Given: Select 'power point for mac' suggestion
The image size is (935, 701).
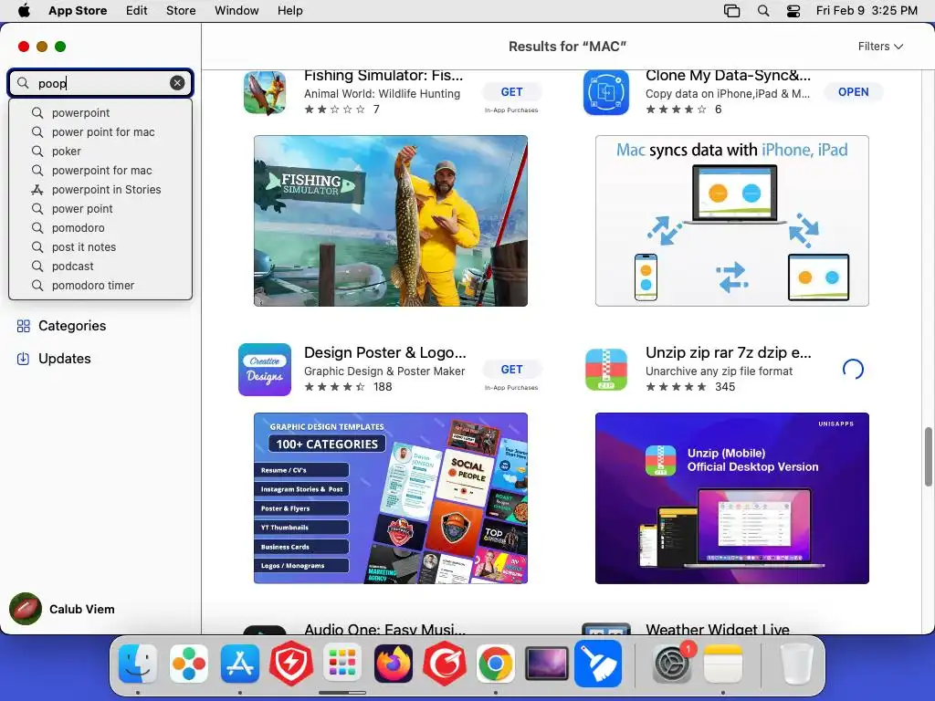Looking at the screenshot, I should tap(100, 131).
